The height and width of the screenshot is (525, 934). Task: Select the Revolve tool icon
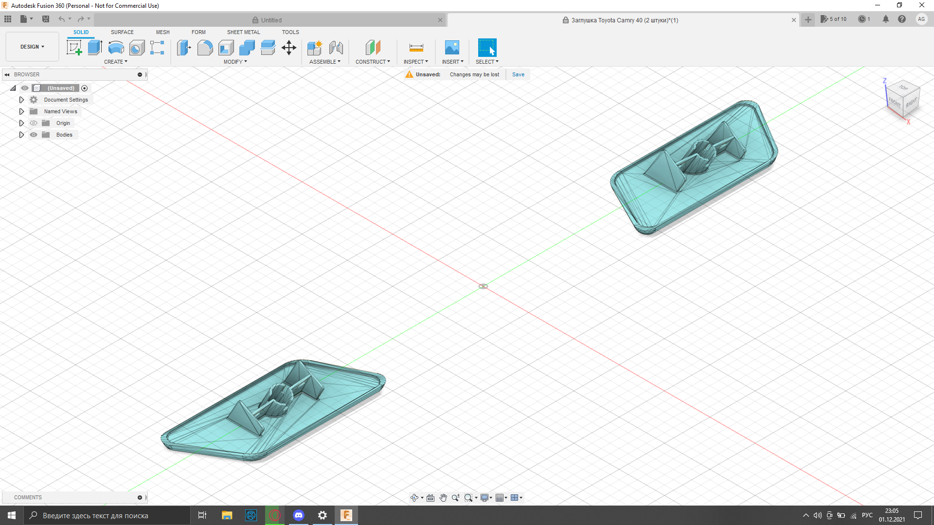[x=116, y=48]
